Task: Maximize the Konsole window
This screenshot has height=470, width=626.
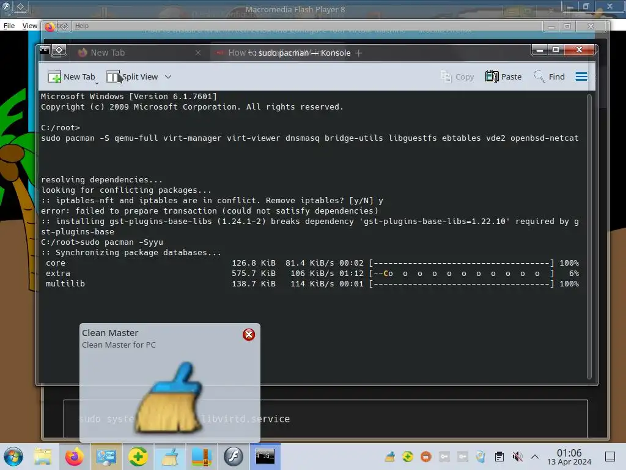Action: 555,50
